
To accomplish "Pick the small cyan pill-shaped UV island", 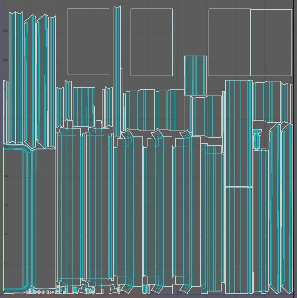I will (145, 289).
